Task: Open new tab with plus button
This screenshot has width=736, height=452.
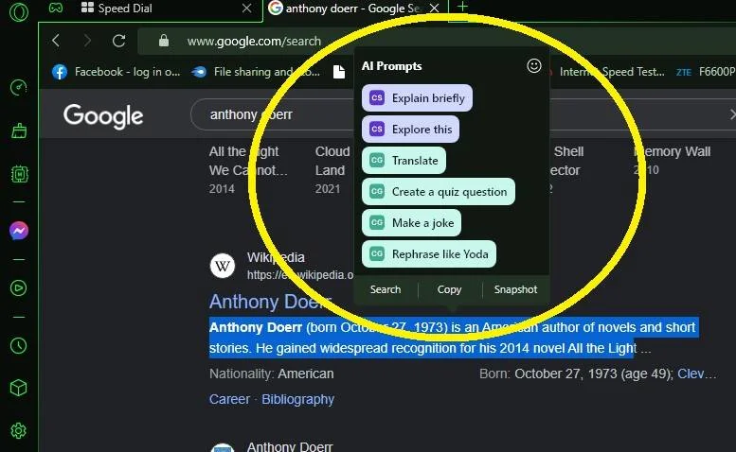Action: [x=462, y=7]
